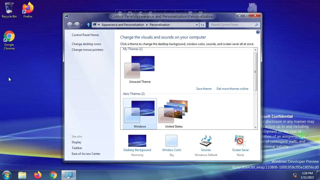Click the My Themes (1) heading
The width and height of the screenshot is (320, 180).
click(133, 49)
